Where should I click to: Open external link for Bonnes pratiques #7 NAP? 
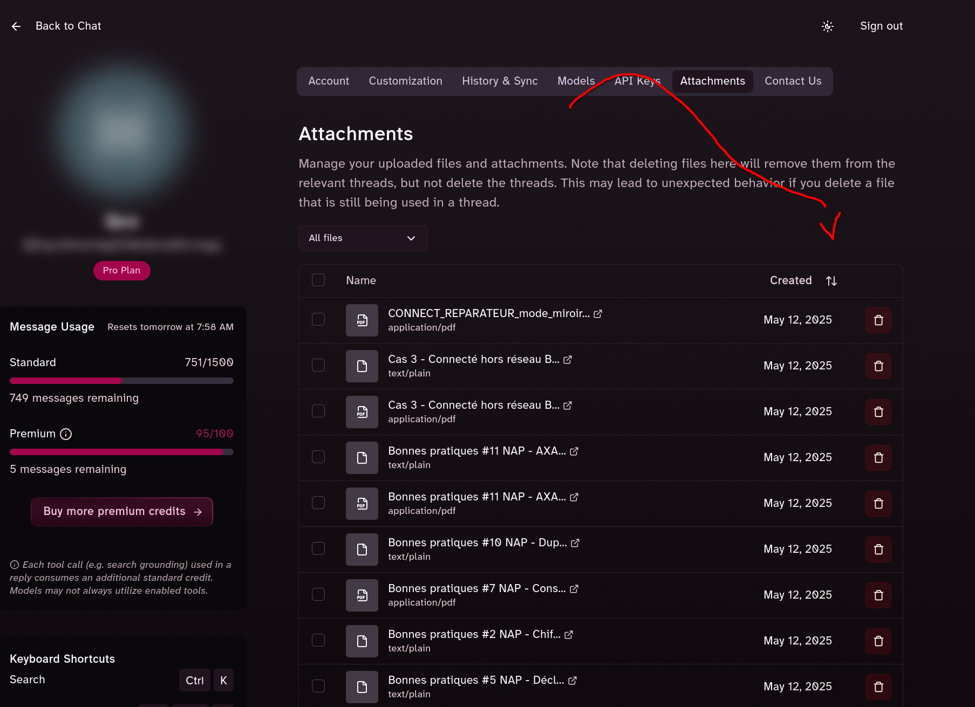[574, 589]
